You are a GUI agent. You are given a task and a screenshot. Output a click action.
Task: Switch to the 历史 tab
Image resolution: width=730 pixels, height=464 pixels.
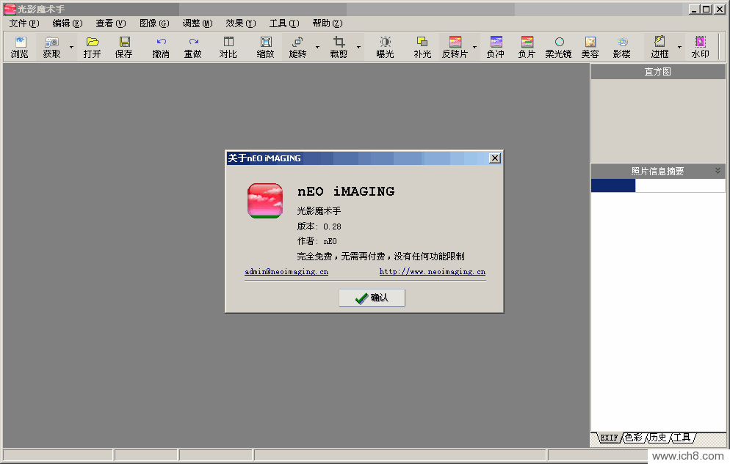(658, 438)
